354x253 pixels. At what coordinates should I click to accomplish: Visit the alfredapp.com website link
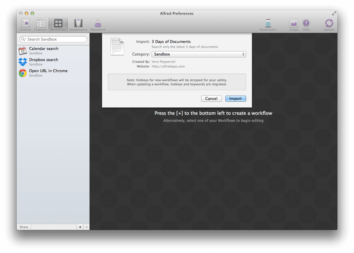tap(168, 66)
